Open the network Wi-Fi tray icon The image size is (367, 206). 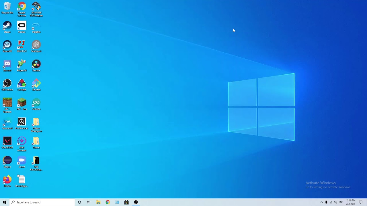[331, 202]
